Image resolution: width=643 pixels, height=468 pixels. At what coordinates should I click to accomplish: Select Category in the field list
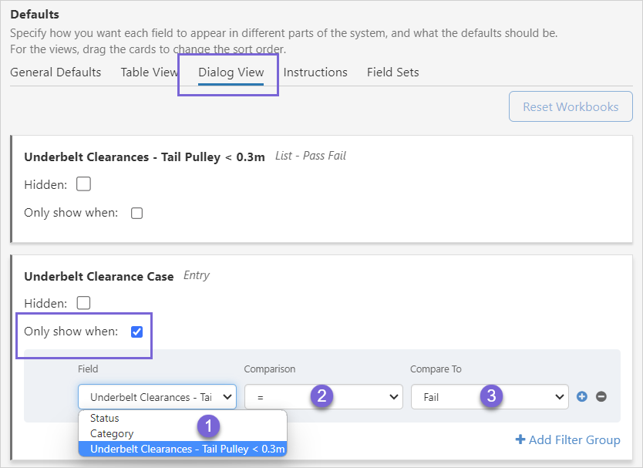pos(112,433)
